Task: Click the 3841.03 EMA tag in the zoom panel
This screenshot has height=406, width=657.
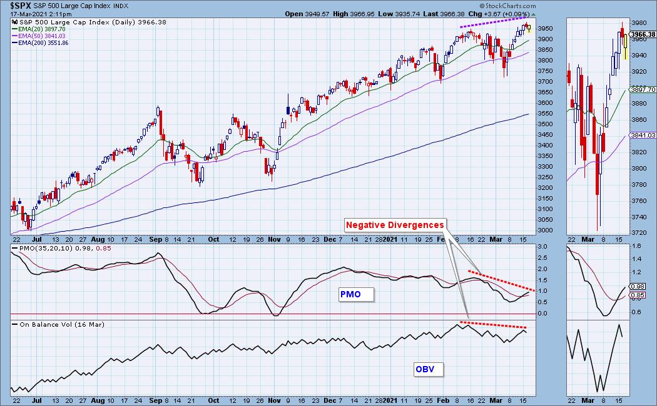Action: click(x=643, y=135)
